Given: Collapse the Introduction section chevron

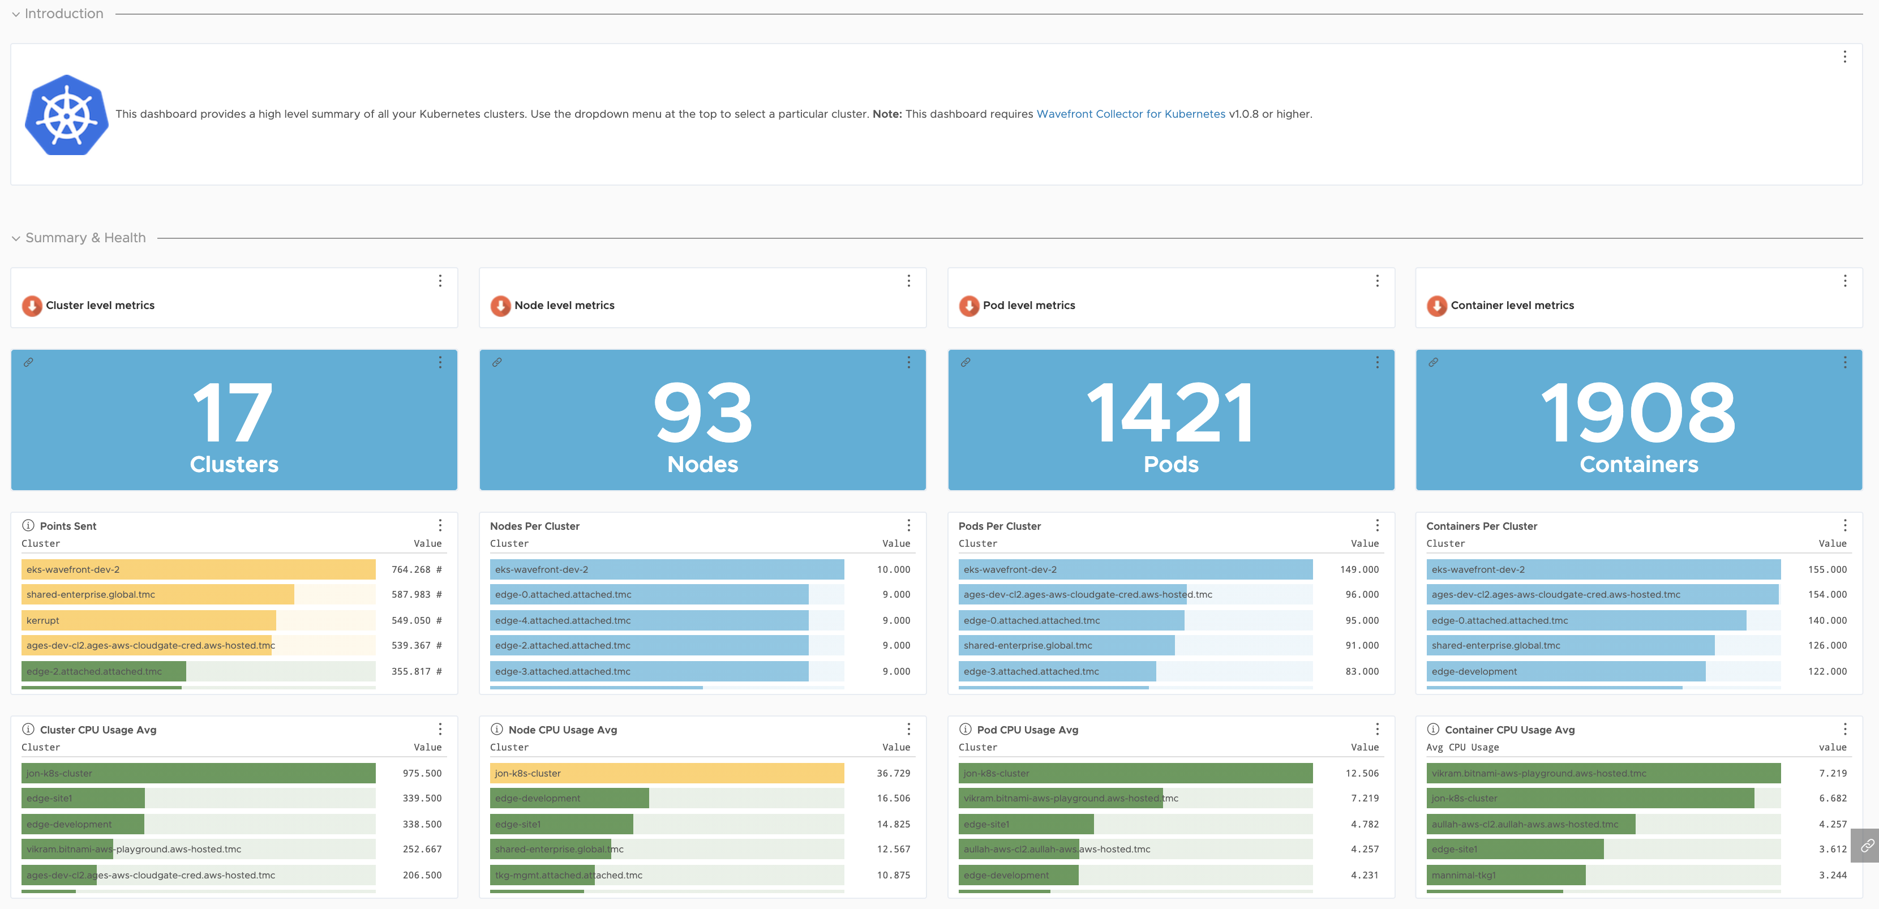Looking at the screenshot, I should pos(16,14).
